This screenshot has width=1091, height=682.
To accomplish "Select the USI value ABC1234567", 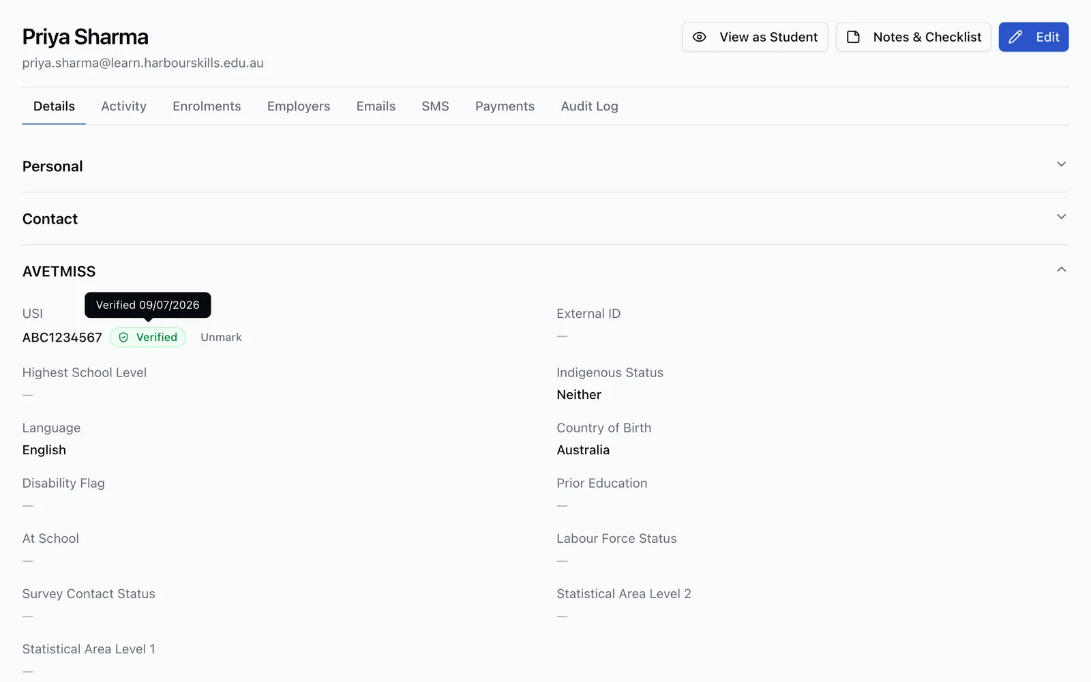I will coord(62,338).
